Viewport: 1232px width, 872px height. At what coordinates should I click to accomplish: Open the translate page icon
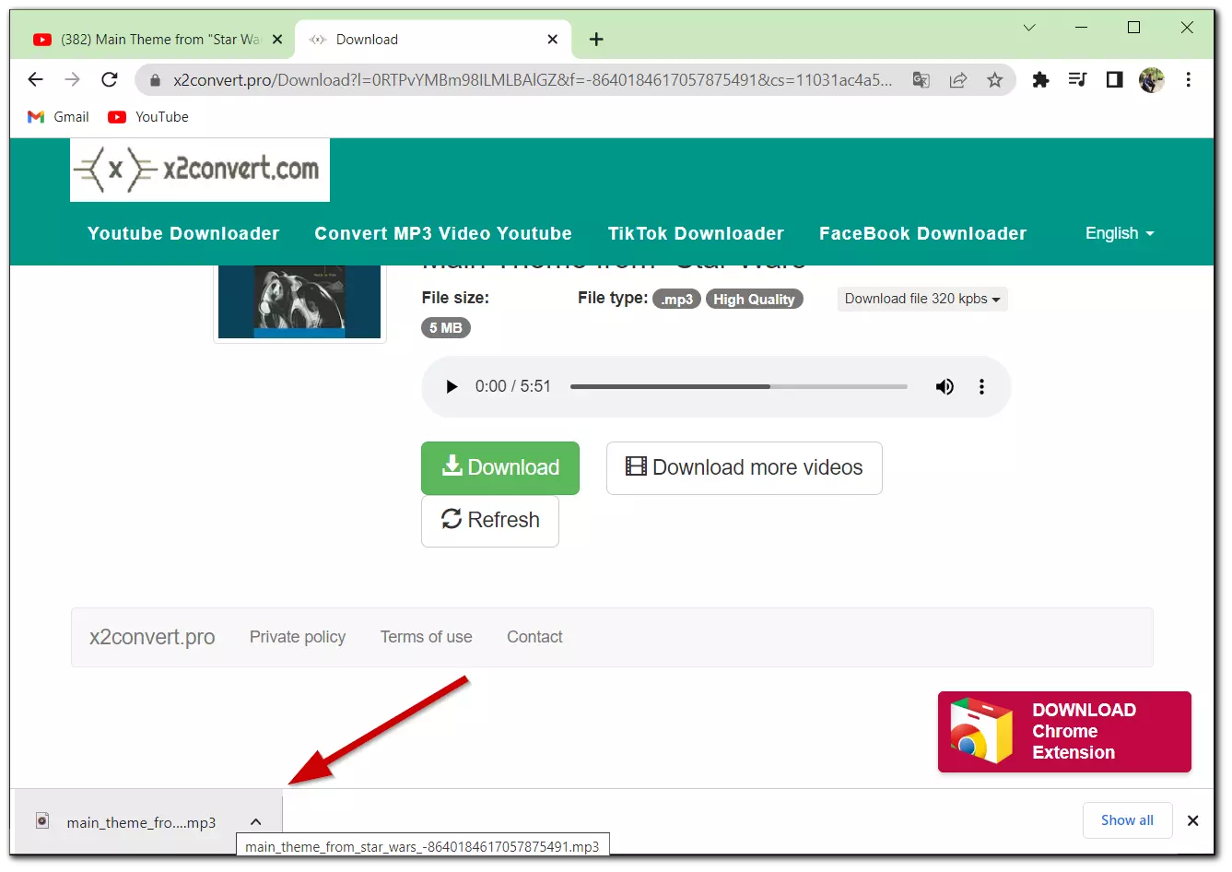coord(921,80)
